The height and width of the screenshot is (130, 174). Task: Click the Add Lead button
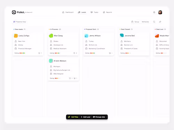pos(86,117)
